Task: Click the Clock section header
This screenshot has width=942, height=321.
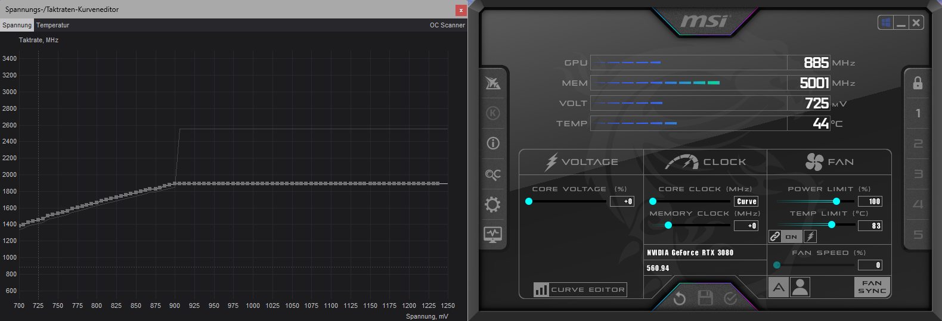Action: 705,161
